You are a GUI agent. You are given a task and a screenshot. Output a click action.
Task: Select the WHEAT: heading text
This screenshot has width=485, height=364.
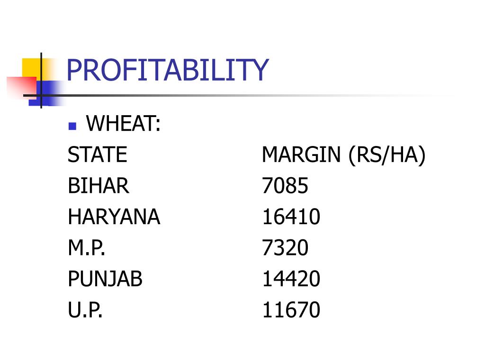[x=124, y=124]
